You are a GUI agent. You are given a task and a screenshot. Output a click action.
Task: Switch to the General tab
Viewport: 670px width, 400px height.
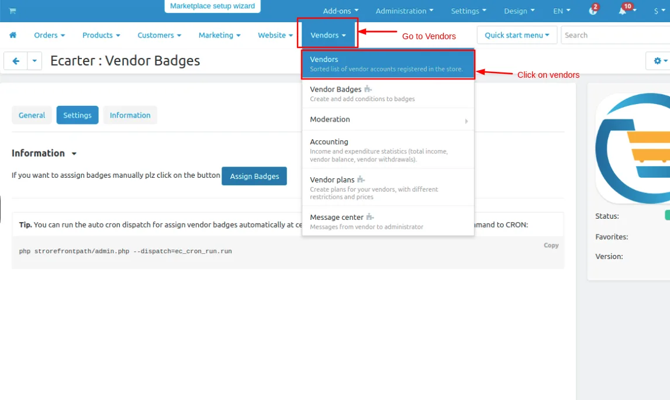(x=32, y=115)
